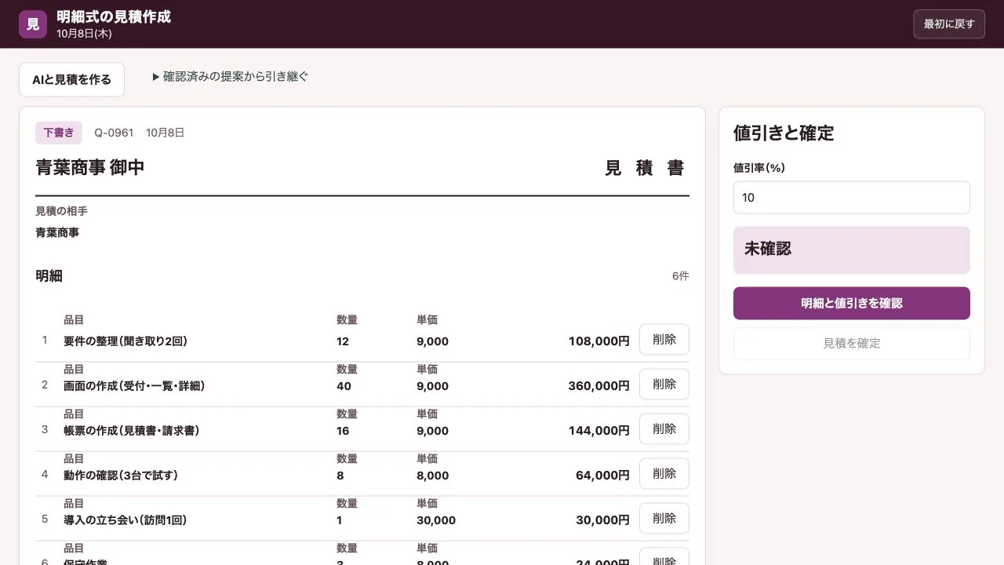Select quote number Q-0961

tap(114, 133)
